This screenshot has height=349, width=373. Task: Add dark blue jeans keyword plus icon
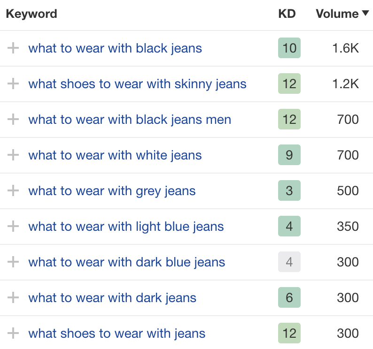pos(13,262)
